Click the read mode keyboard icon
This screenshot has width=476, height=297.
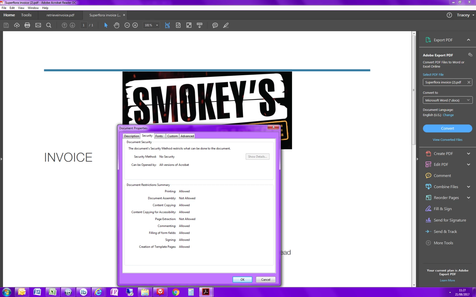(200, 25)
